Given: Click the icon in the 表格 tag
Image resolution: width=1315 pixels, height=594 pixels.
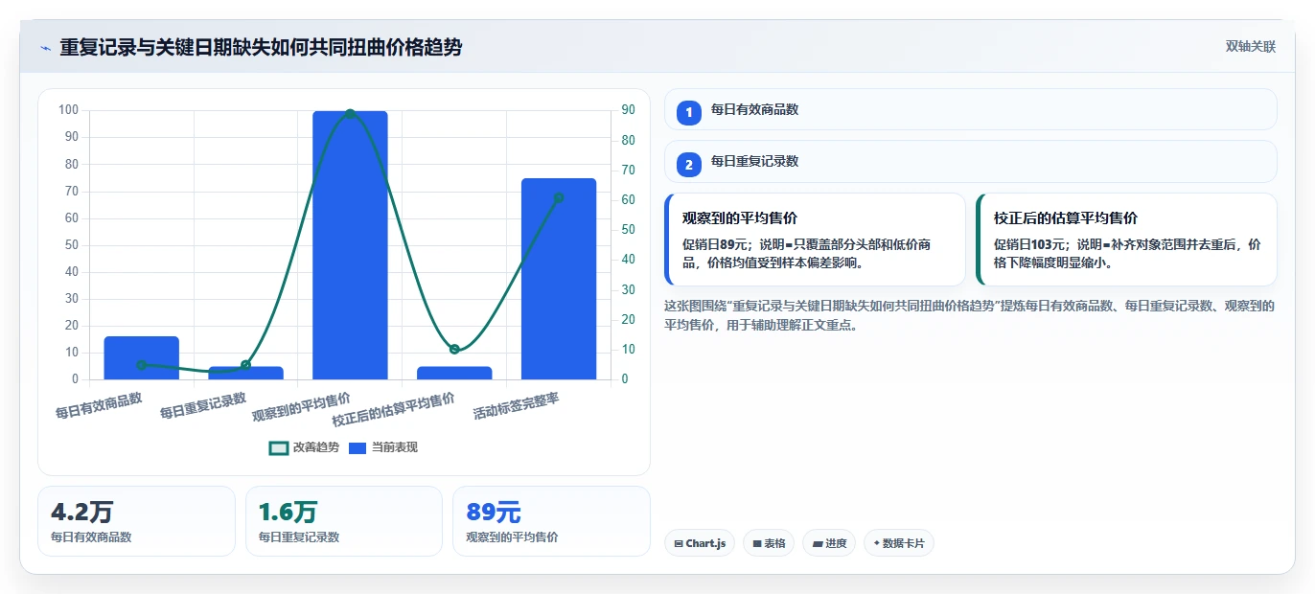Looking at the screenshot, I should click(757, 544).
